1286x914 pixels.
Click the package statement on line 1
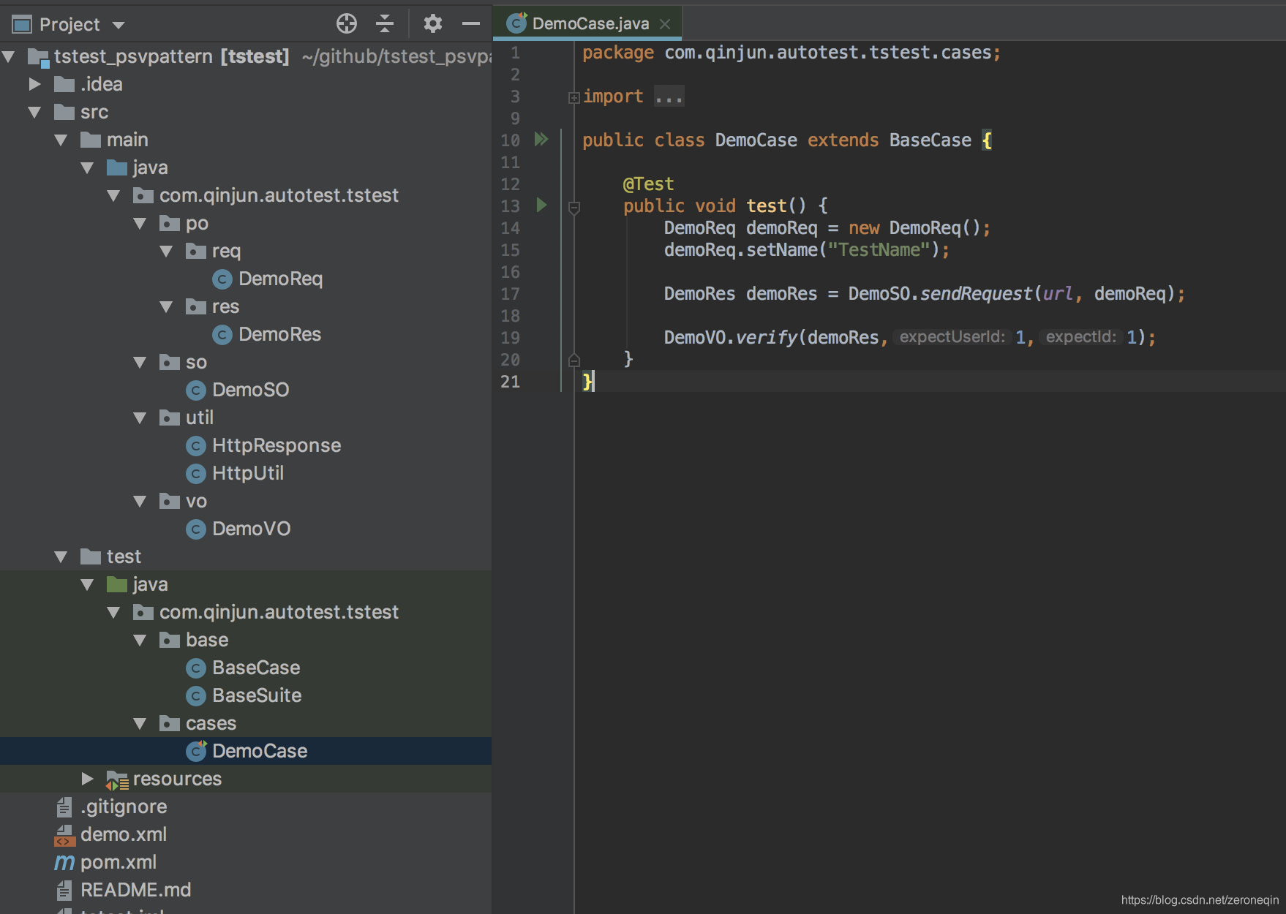[x=791, y=52]
